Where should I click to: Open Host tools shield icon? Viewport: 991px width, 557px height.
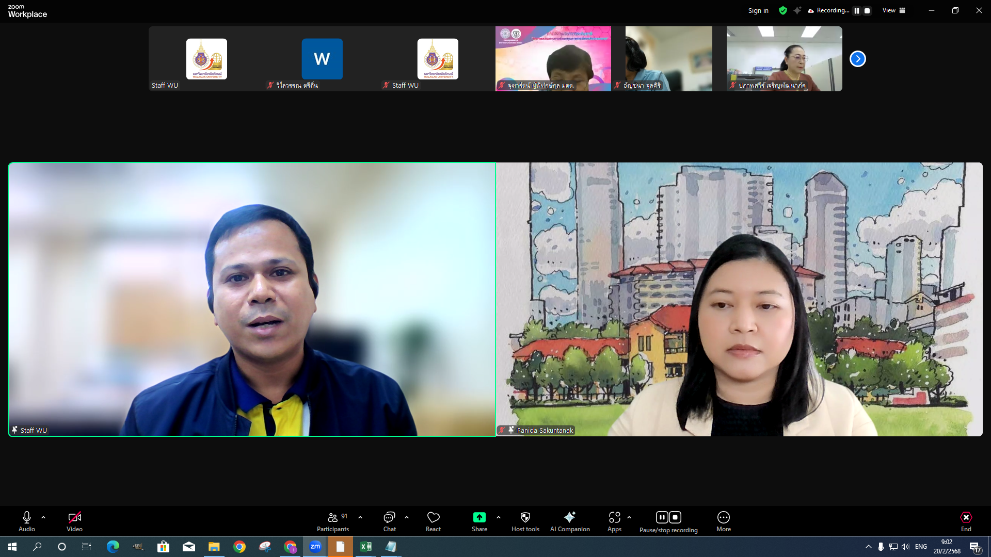(525, 517)
